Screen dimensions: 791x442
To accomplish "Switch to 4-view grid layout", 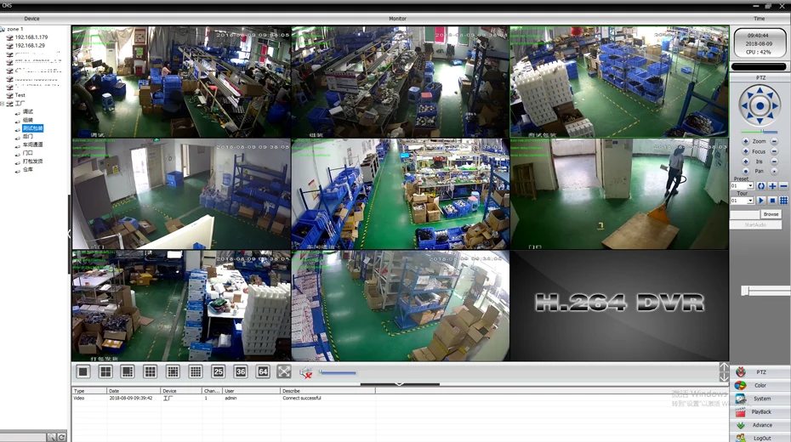I will [105, 372].
